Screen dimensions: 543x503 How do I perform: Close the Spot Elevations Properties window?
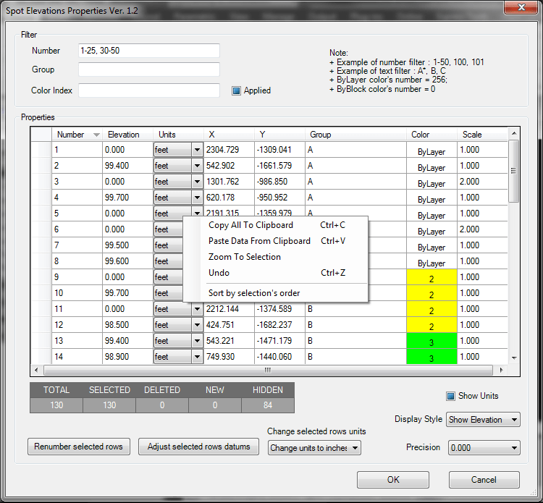(x=521, y=7)
